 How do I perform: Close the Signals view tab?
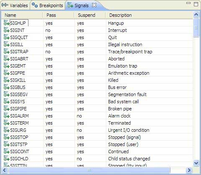click(x=94, y=5)
